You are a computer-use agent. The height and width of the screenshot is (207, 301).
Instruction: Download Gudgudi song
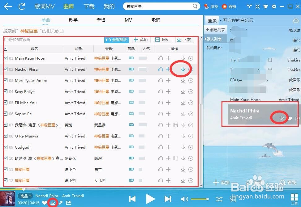183,147
